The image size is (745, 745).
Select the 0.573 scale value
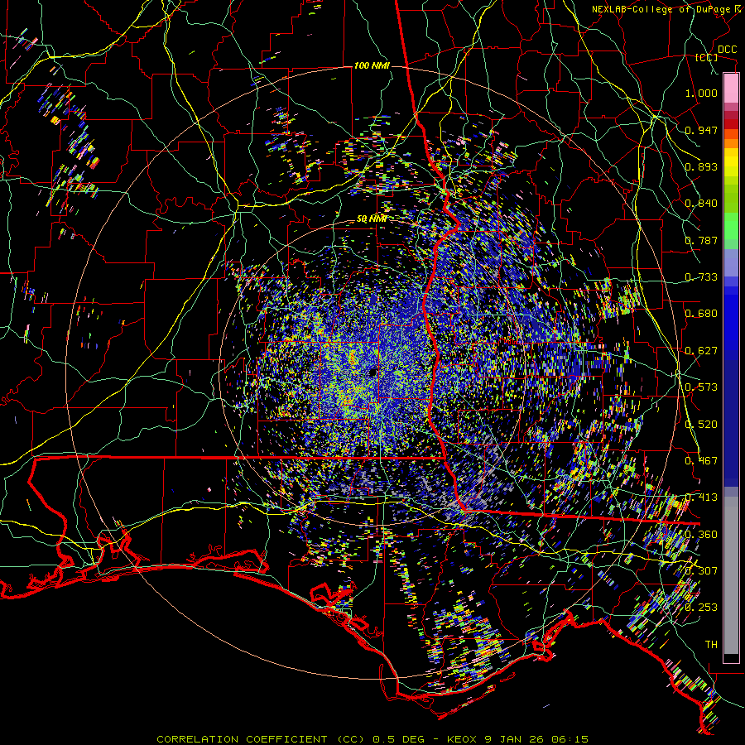tap(701, 387)
